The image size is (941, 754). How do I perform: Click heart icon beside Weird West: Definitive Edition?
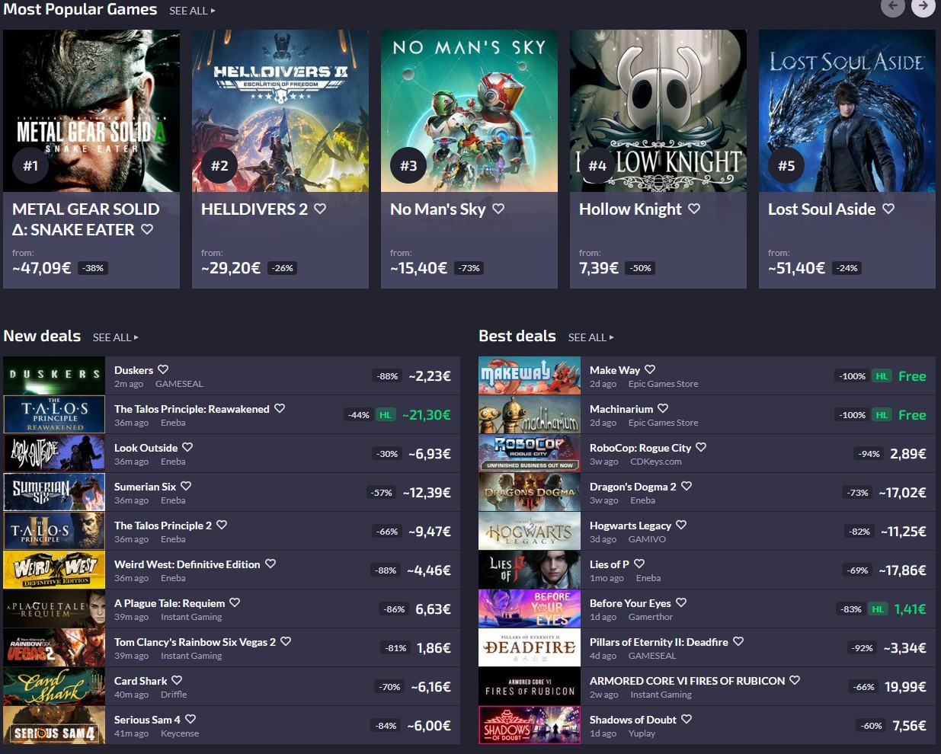[270, 564]
